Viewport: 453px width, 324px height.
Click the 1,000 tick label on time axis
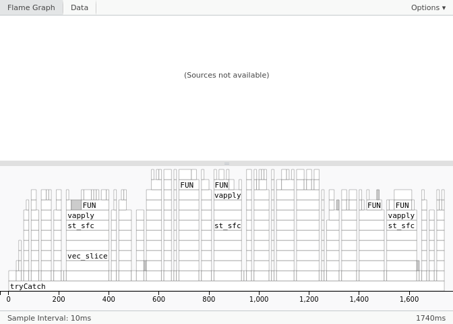point(259,299)
